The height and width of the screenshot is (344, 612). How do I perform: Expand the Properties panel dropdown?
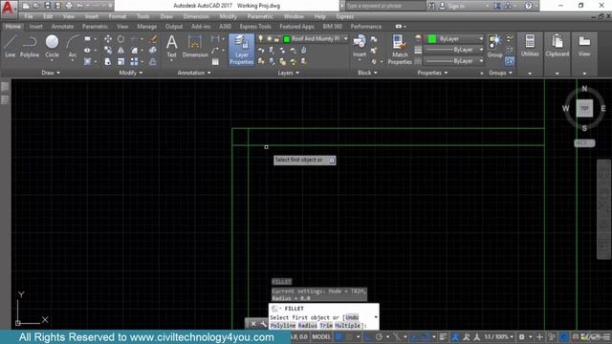coord(432,73)
